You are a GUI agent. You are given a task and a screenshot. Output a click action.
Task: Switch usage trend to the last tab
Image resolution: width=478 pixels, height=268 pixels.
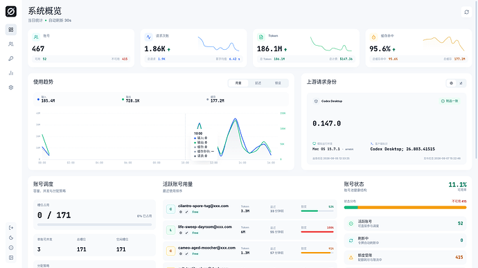[278, 83]
